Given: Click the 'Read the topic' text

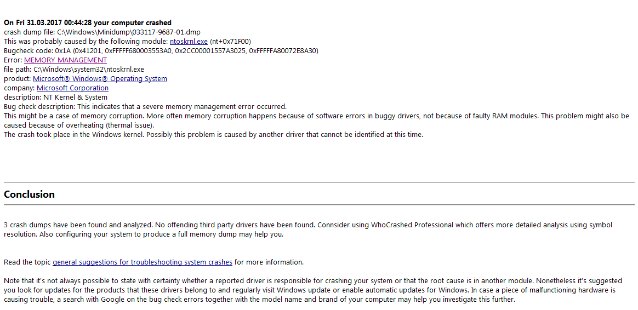Looking at the screenshot, I should point(27,262).
